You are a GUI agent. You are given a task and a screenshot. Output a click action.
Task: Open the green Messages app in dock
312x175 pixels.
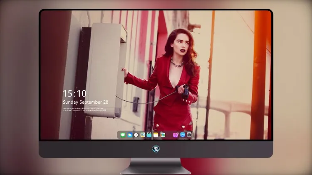coord(123,135)
